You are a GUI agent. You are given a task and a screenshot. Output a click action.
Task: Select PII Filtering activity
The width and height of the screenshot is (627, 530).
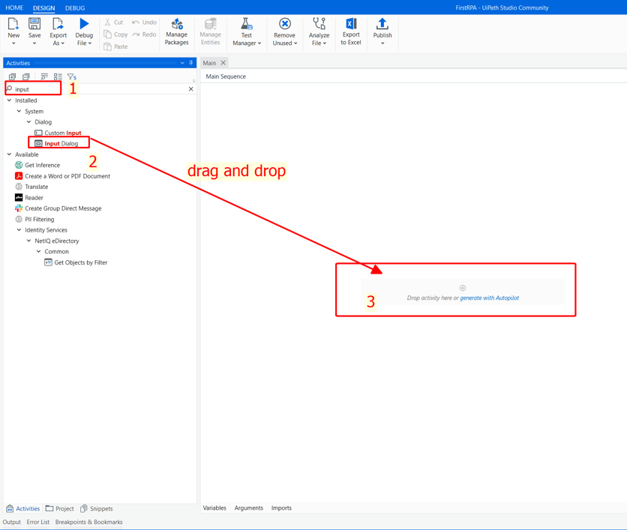point(34,219)
